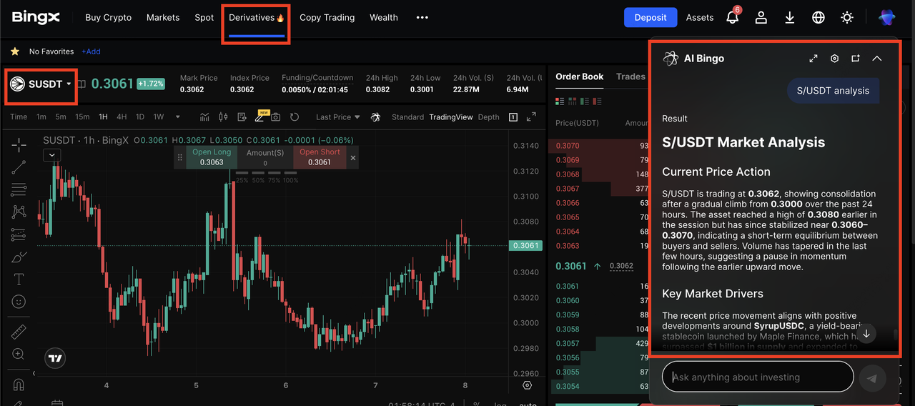The image size is (915, 406).
Task: Select the text annotation tool
Action: 19,279
